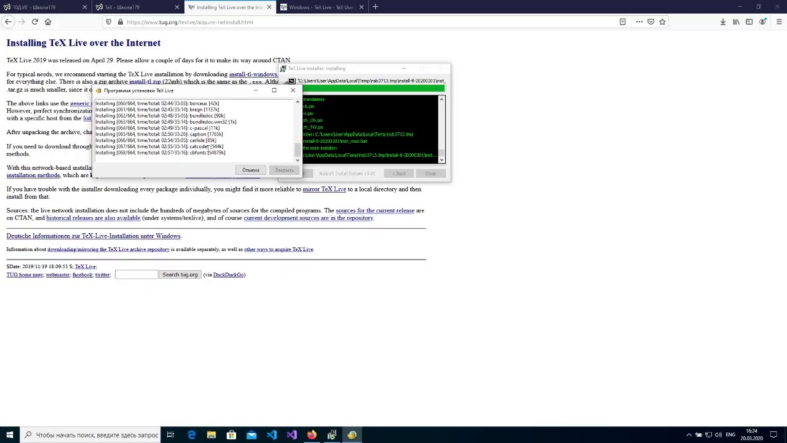The image size is (787, 443).
Task: Follow the 'mirror TeX Live' link
Action: [x=324, y=190]
